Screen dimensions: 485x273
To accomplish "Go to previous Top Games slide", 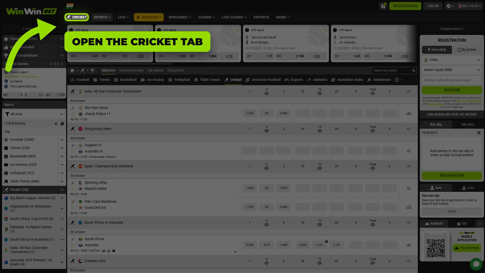I will tap(51, 64).
